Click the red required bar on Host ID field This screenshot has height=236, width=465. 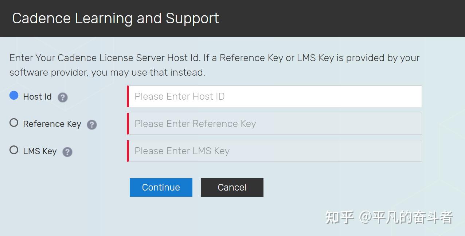click(x=128, y=96)
